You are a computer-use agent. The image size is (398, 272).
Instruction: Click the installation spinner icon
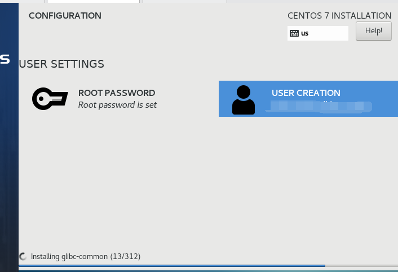coord(23,257)
